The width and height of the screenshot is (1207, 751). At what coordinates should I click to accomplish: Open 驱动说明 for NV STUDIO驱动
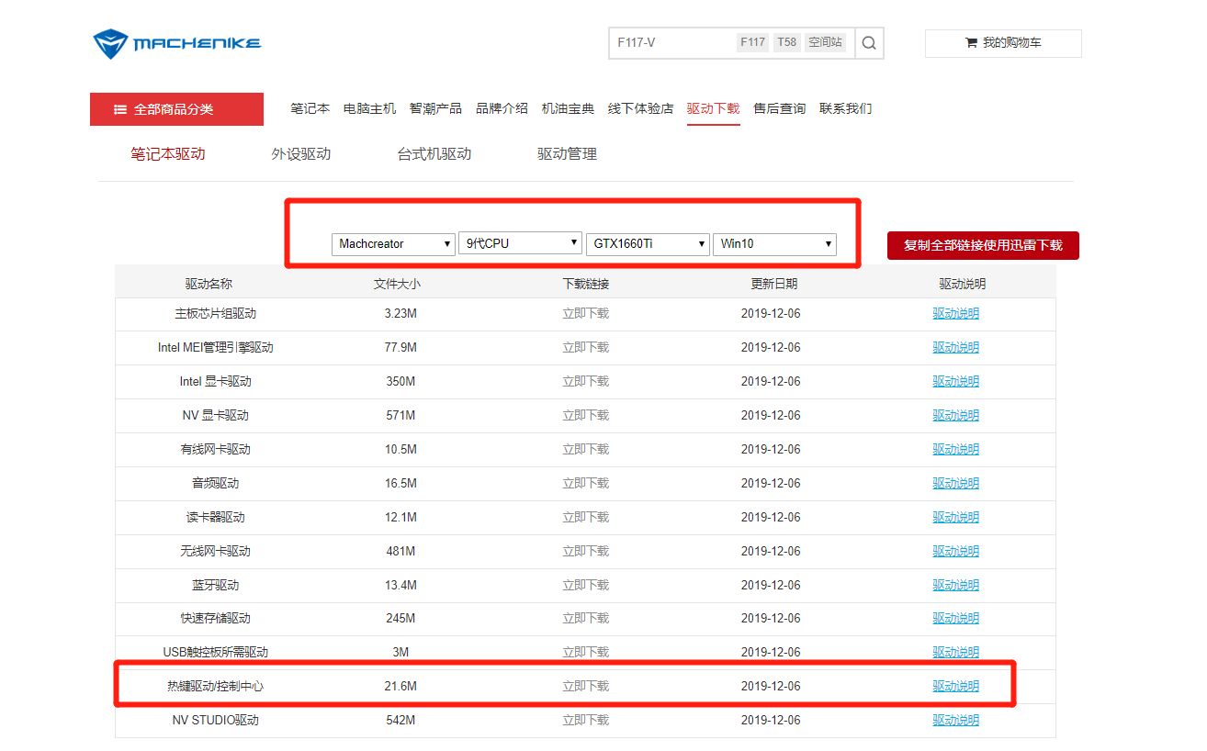point(956,720)
